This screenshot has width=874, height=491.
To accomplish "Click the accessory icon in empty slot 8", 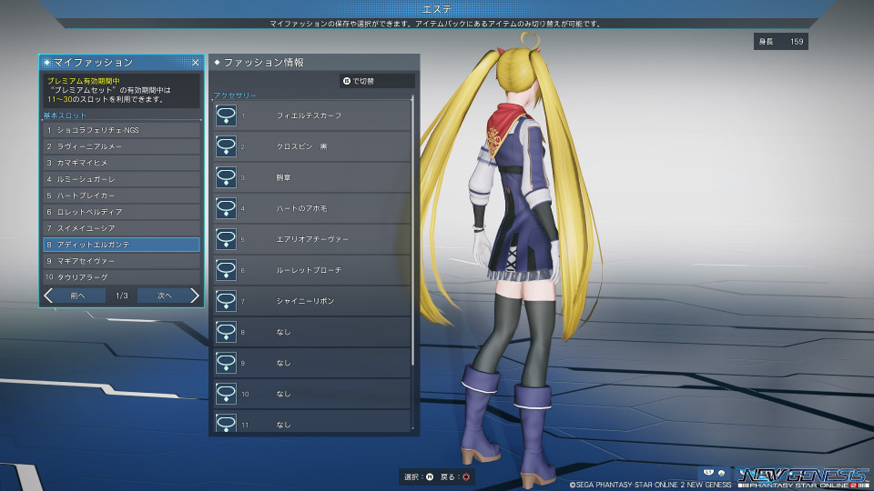I will point(226,332).
